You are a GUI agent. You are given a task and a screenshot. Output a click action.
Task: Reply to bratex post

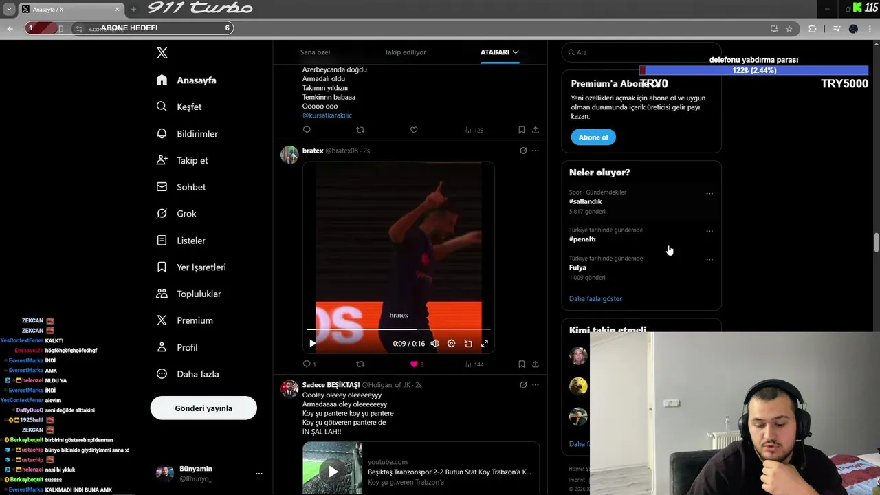pos(307,364)
